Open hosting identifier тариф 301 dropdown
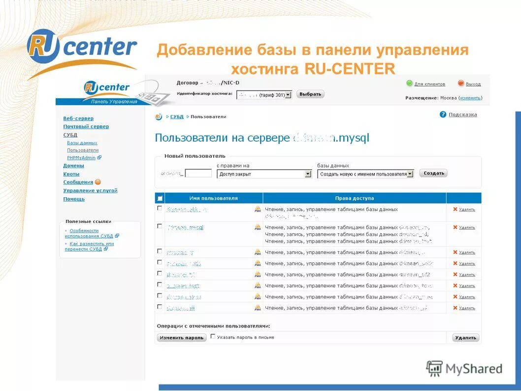521x391 pixels. click(x=264, y=95)
